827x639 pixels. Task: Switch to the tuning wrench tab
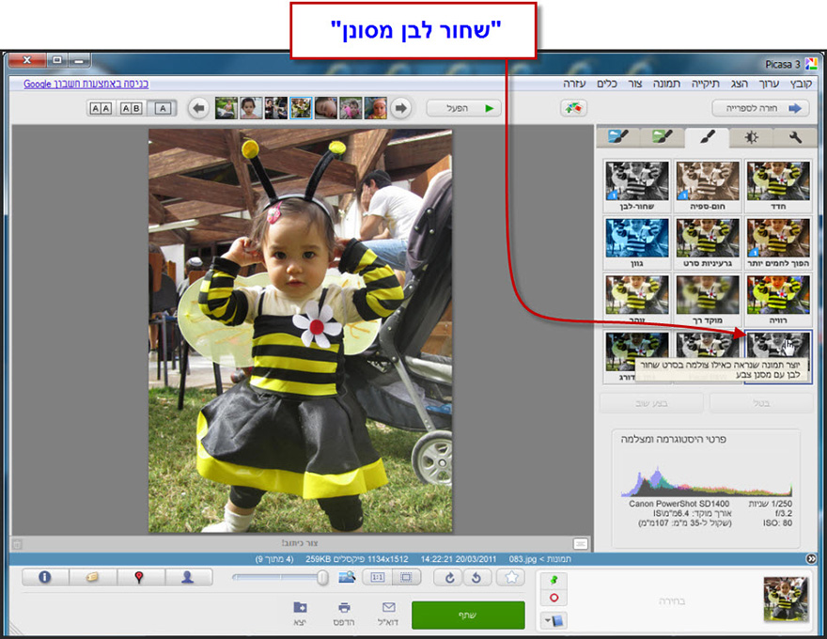[794, 137]
